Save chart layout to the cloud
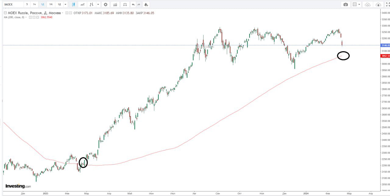The height and width of the screenshot is (196, 390). pos(378,5)
